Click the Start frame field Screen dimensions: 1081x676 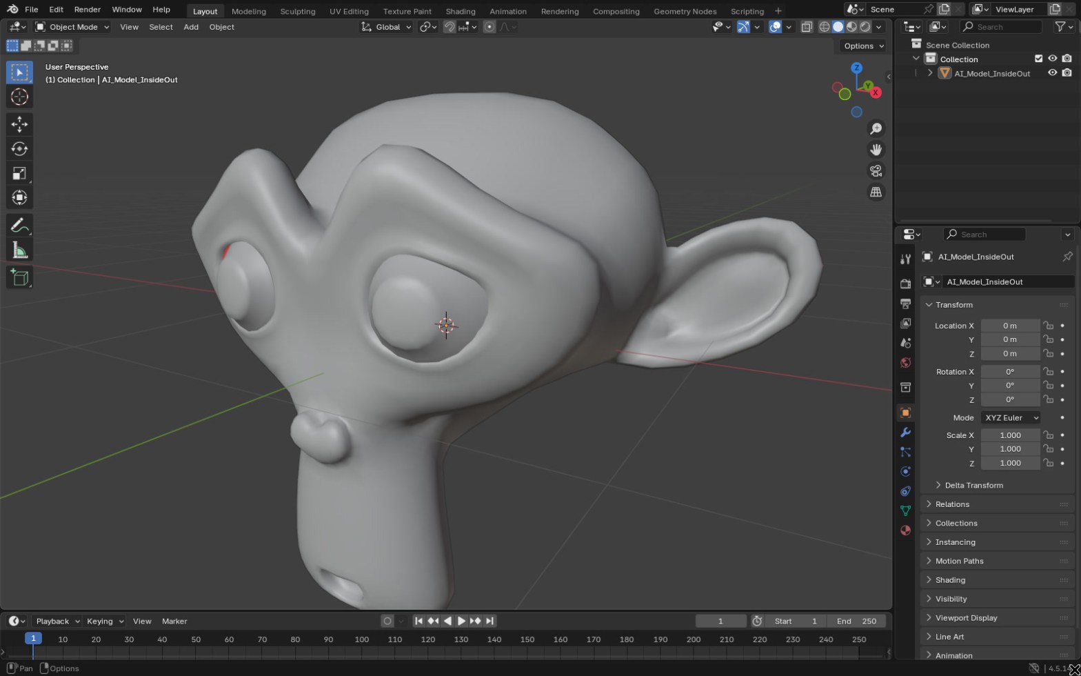point(796,622)
